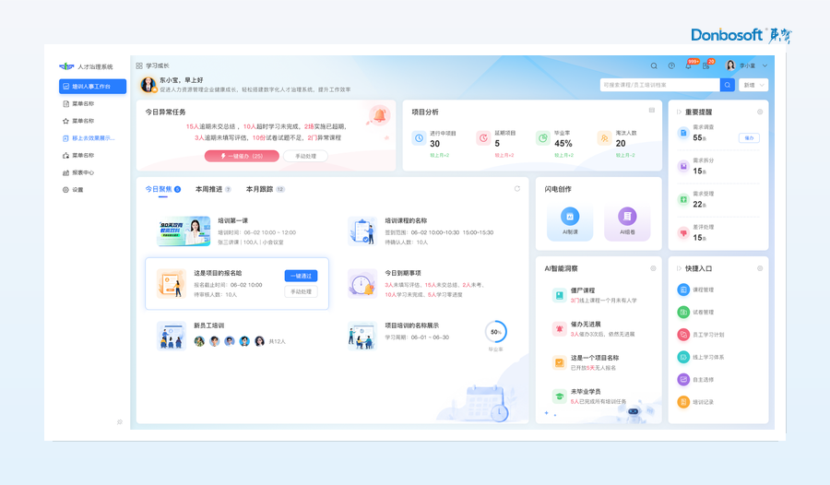Switch to 本月跟踪 tab
The image size is (830, 485).
click(x=266, y=189)
